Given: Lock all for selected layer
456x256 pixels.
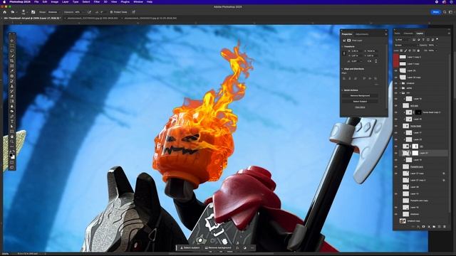Looking at the screenshot, I should tap(418, 50).
